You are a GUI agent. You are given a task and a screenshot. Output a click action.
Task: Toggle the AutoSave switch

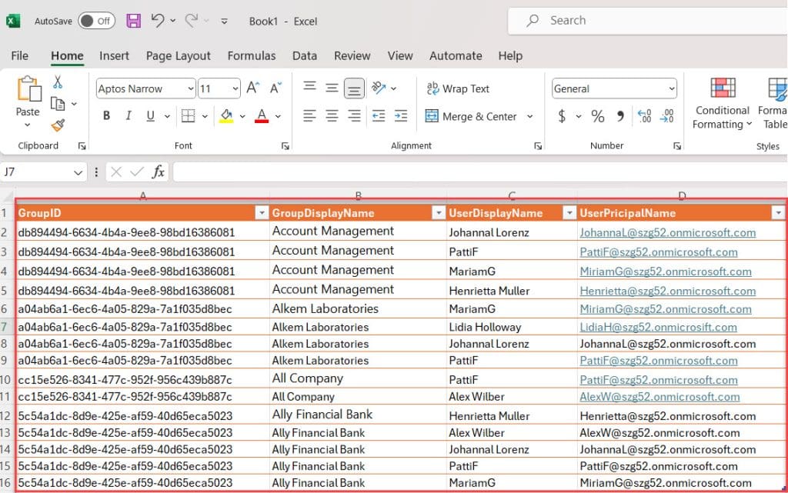[x=96, y=21]
